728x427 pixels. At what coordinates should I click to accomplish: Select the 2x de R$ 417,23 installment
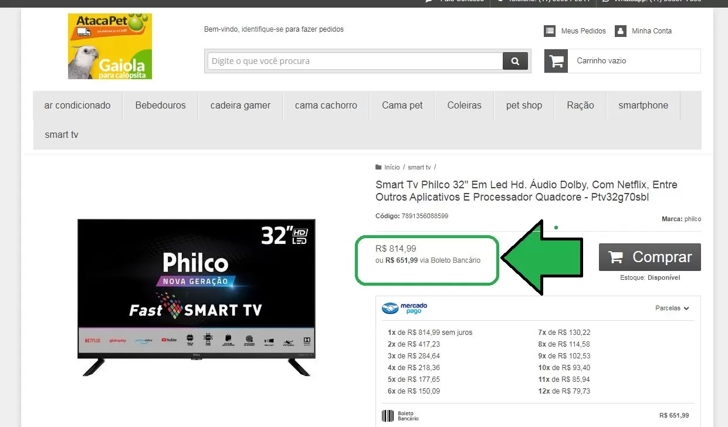coord(414,344)
